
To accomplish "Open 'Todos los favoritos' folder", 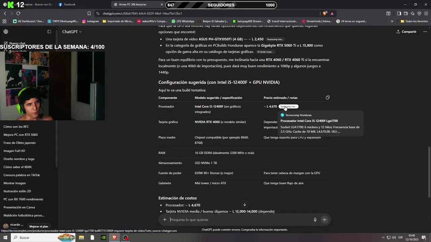I will tap(414, 21).
